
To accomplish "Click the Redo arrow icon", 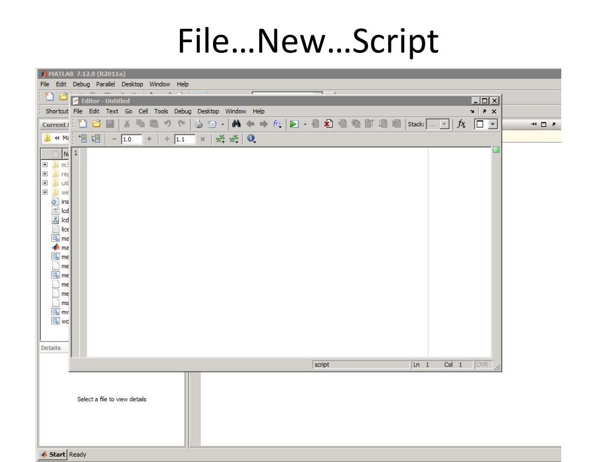I will point(181,124).
